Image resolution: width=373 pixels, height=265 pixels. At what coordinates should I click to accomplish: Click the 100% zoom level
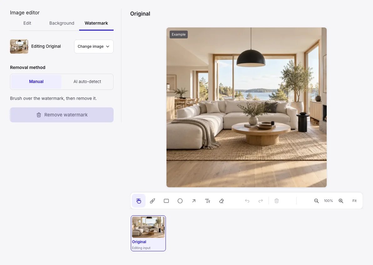click(329, 201)
